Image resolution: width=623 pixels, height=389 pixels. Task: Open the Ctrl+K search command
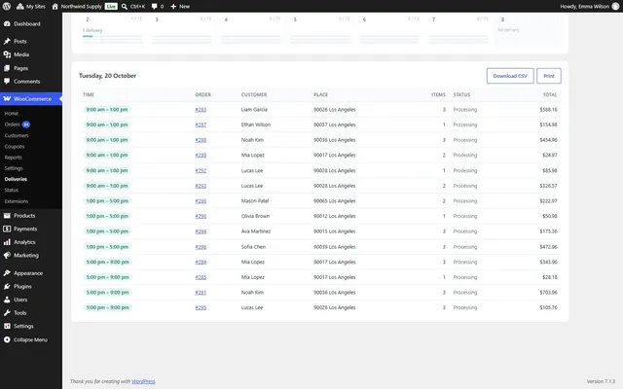[x=133, y=7]
